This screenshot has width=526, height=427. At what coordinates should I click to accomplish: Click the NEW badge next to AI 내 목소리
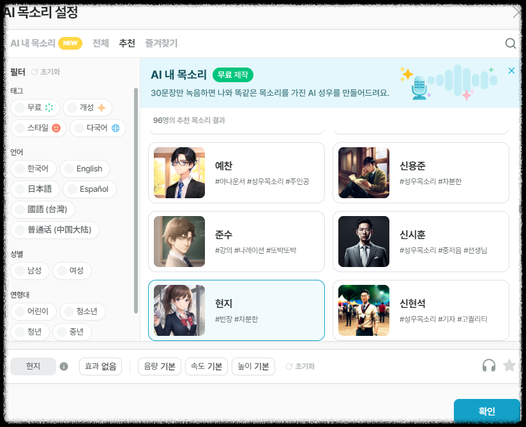point(70,43)
